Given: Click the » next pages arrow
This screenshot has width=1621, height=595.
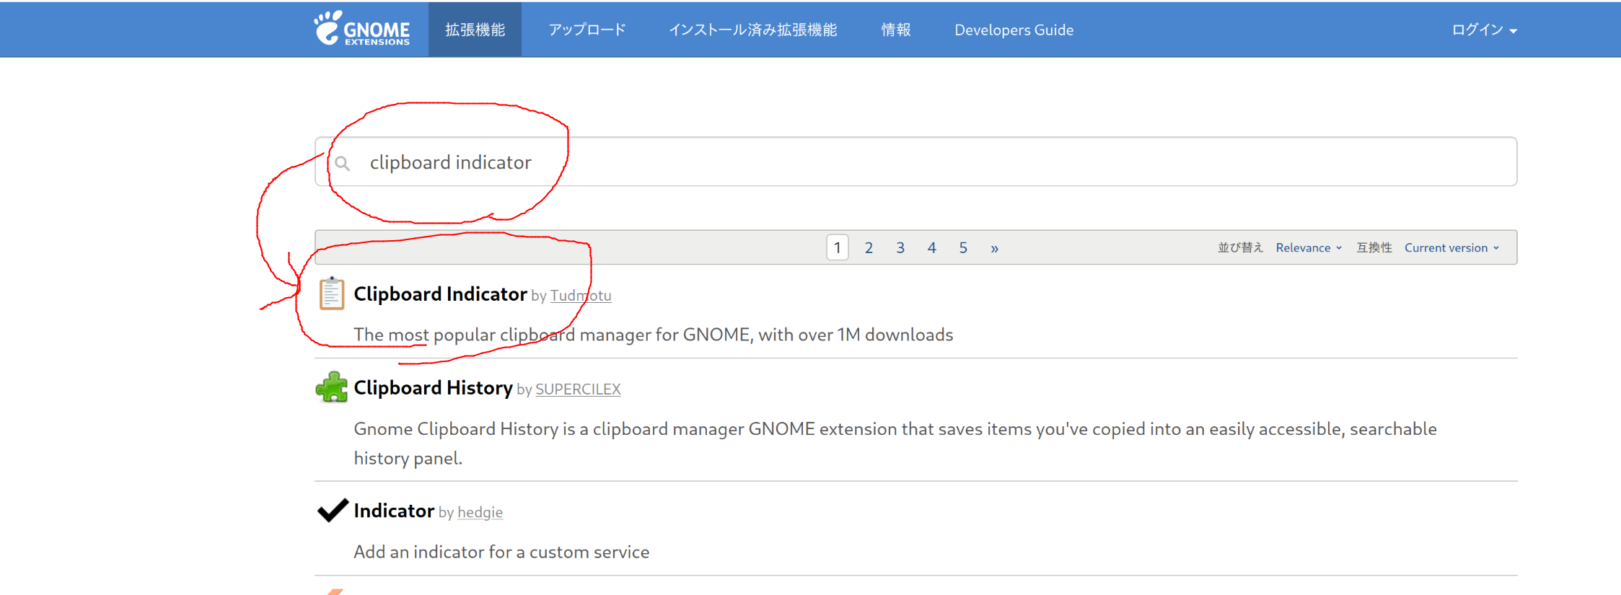Looking at the screenshot, I should click(994, 248).
